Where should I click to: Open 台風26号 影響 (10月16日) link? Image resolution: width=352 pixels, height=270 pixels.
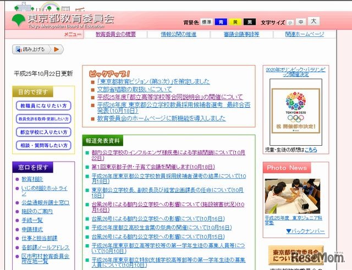[158, 219]
